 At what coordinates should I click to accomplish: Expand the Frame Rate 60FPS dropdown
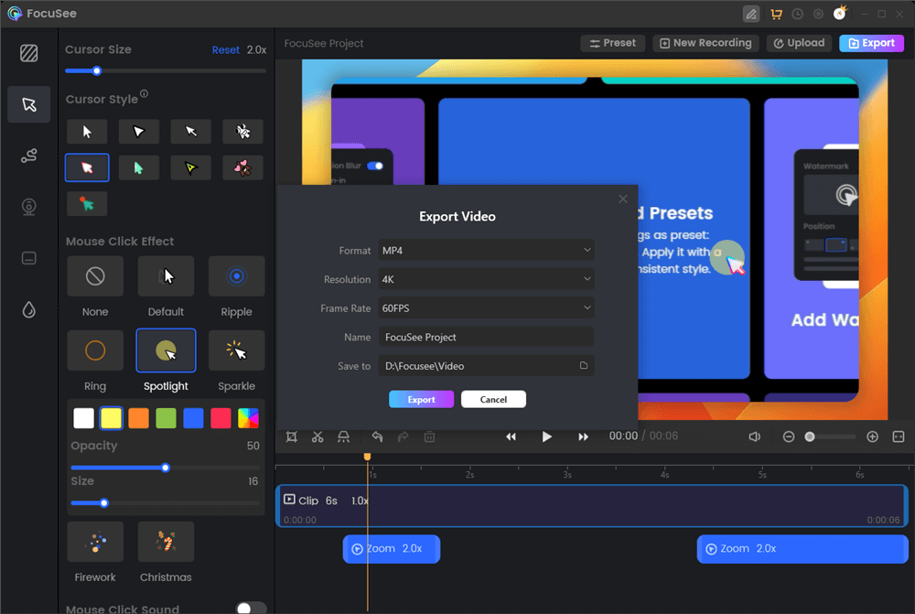pos(486,308)
